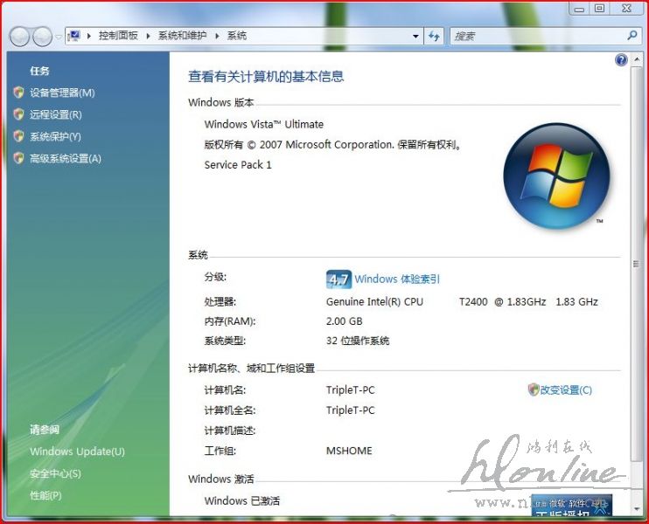This screenshot has width=649, height=524.
Task: Click the vertical scrollbar thumb
Action: pyautogui.click(x=636, y=265)
